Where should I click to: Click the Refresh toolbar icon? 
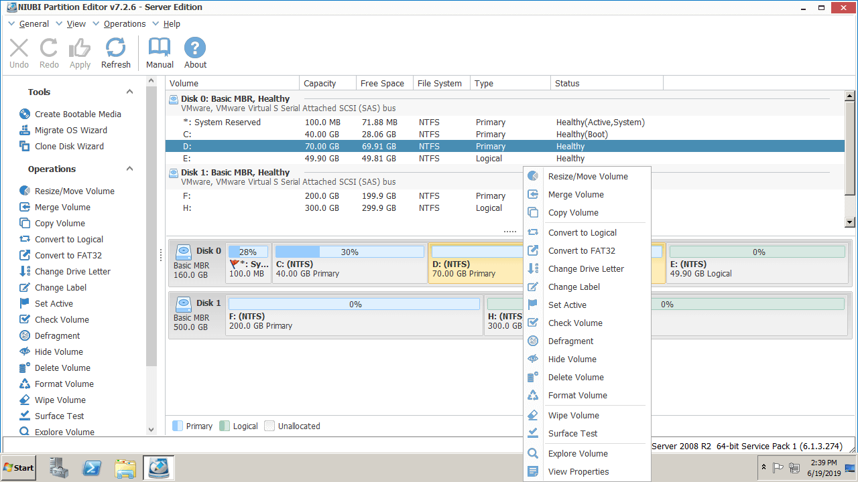coord(115,48)
